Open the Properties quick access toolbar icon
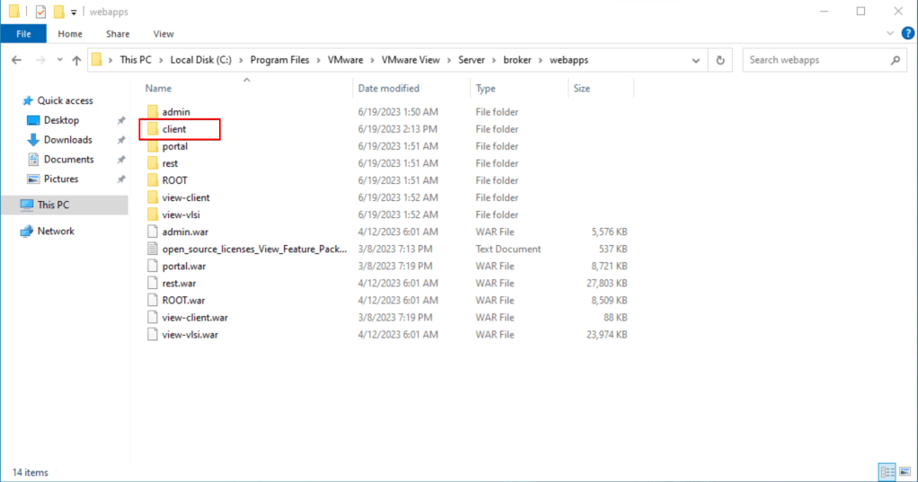This screenshot has width=918, height=482. click(x=40, y=12)
